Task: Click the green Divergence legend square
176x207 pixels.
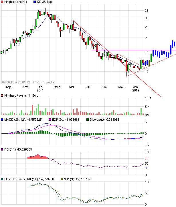Action: pos(88,120)
